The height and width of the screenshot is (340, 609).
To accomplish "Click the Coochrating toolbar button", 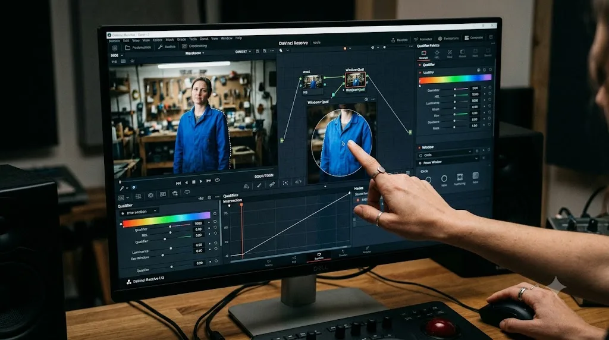I will point(194,46).
